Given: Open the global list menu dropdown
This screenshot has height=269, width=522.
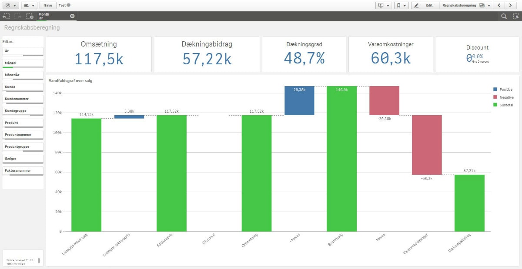Looking at the screenshot, I should [x=30, y=5].
